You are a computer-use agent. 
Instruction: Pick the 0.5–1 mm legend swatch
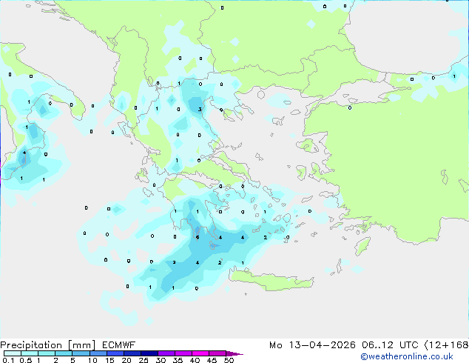pos(30,353)
